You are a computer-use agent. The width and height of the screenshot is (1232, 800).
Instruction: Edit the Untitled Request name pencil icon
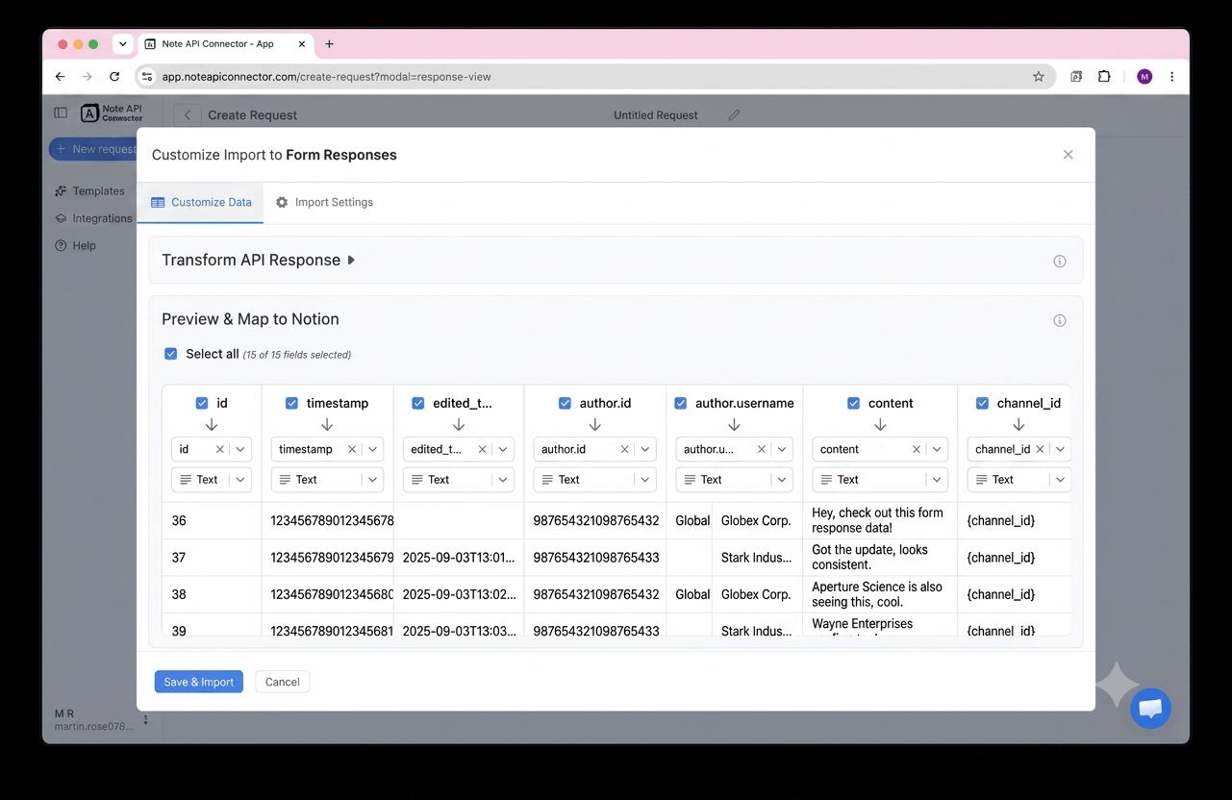[734, 115]
